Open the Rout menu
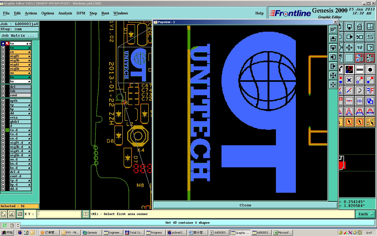Screen dimensions: 377x236 pyautogui.click(x=105, y=13)
